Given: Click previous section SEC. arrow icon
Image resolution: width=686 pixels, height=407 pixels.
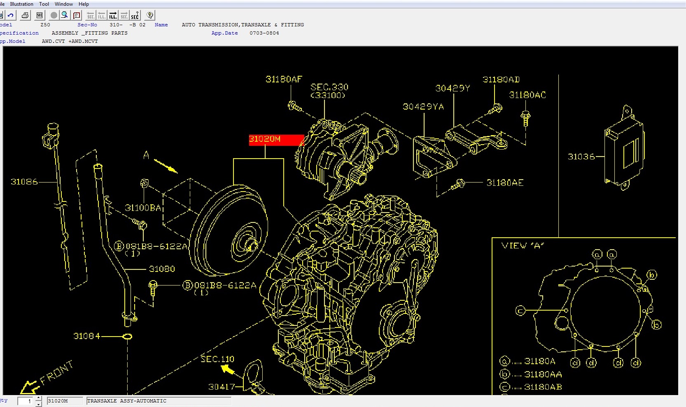Looking at the screenshot, I should [91, 15].
